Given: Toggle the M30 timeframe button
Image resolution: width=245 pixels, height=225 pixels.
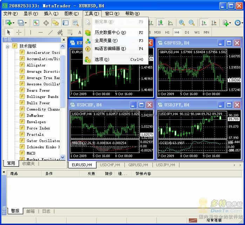Looking at the screenshot, I should click(157, 32).
